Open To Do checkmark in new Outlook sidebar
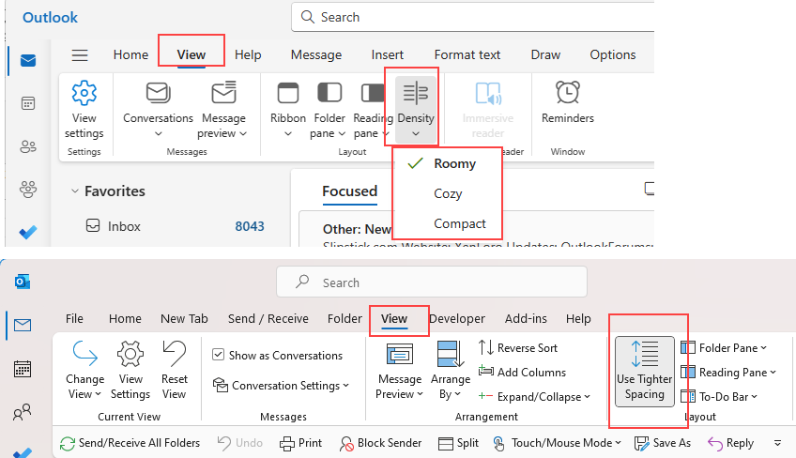796x458 pixels. pos(28,232)
